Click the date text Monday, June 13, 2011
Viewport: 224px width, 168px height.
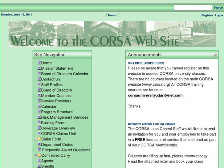(x=16, y=14)
